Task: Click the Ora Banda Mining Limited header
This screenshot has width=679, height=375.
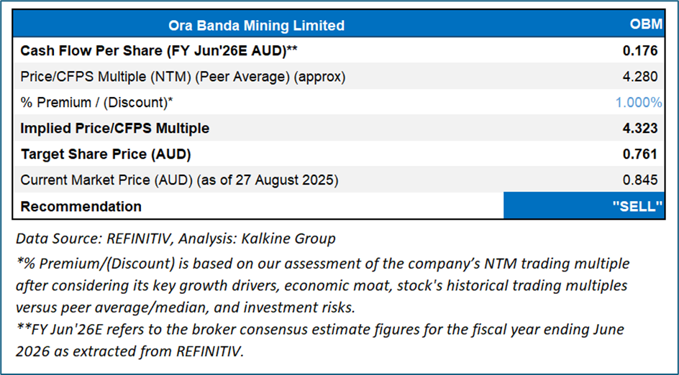Action: [x=256, y=25]
